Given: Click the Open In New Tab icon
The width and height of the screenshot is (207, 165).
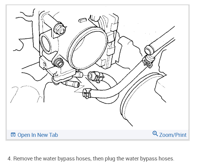Looking at the screenshot, I should (x=13, y=135).
